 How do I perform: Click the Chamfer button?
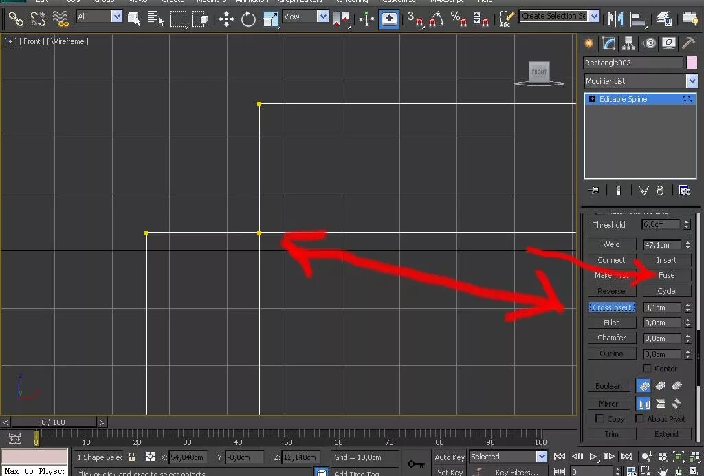[611, 338]
